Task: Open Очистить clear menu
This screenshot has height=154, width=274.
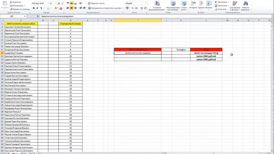Action: [221, 9]
